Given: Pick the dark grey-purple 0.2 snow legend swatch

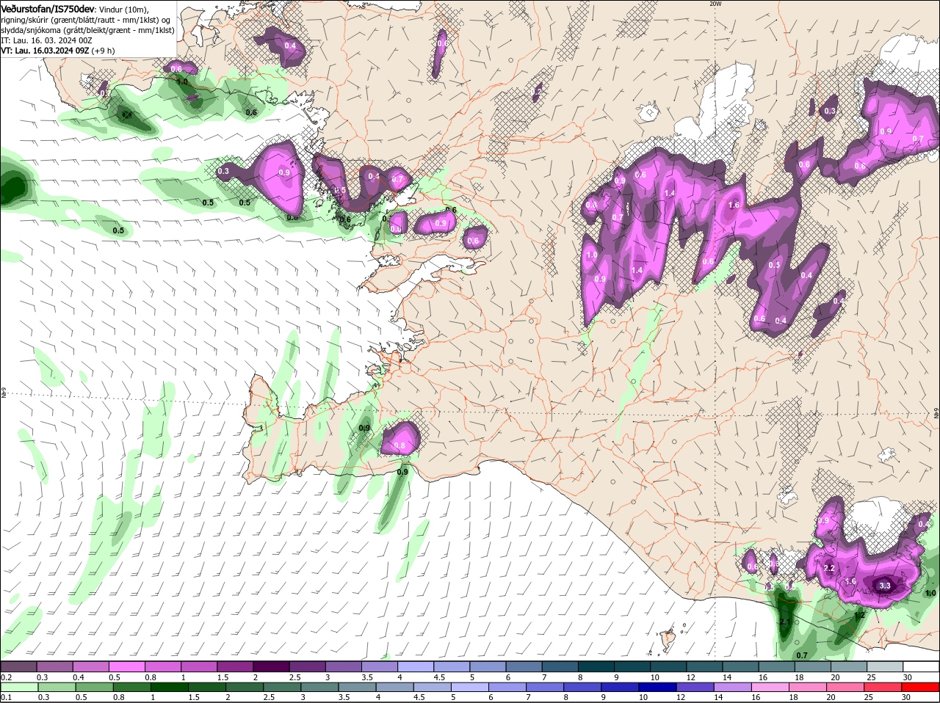Looking at the screenshot, I should (x=18, y=666).
